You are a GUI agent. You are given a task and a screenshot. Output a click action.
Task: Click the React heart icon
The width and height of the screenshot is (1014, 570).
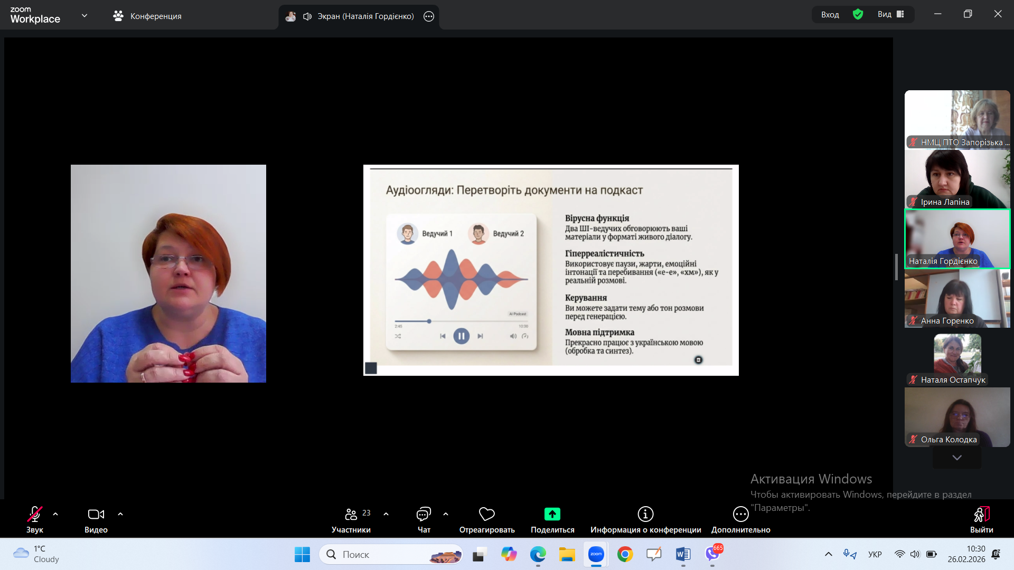click(486, 514)
